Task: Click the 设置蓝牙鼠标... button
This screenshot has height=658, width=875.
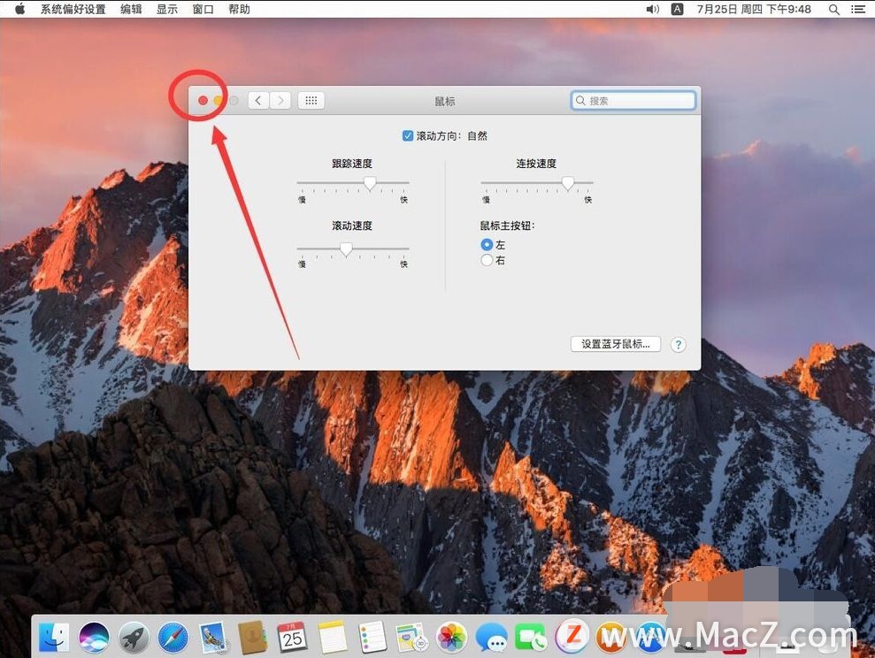Action: [616, 344]
